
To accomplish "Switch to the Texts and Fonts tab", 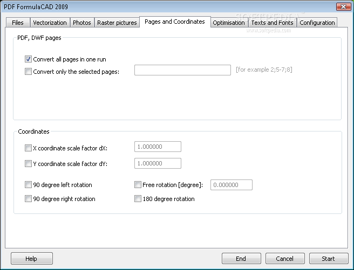I will [273, 23].
